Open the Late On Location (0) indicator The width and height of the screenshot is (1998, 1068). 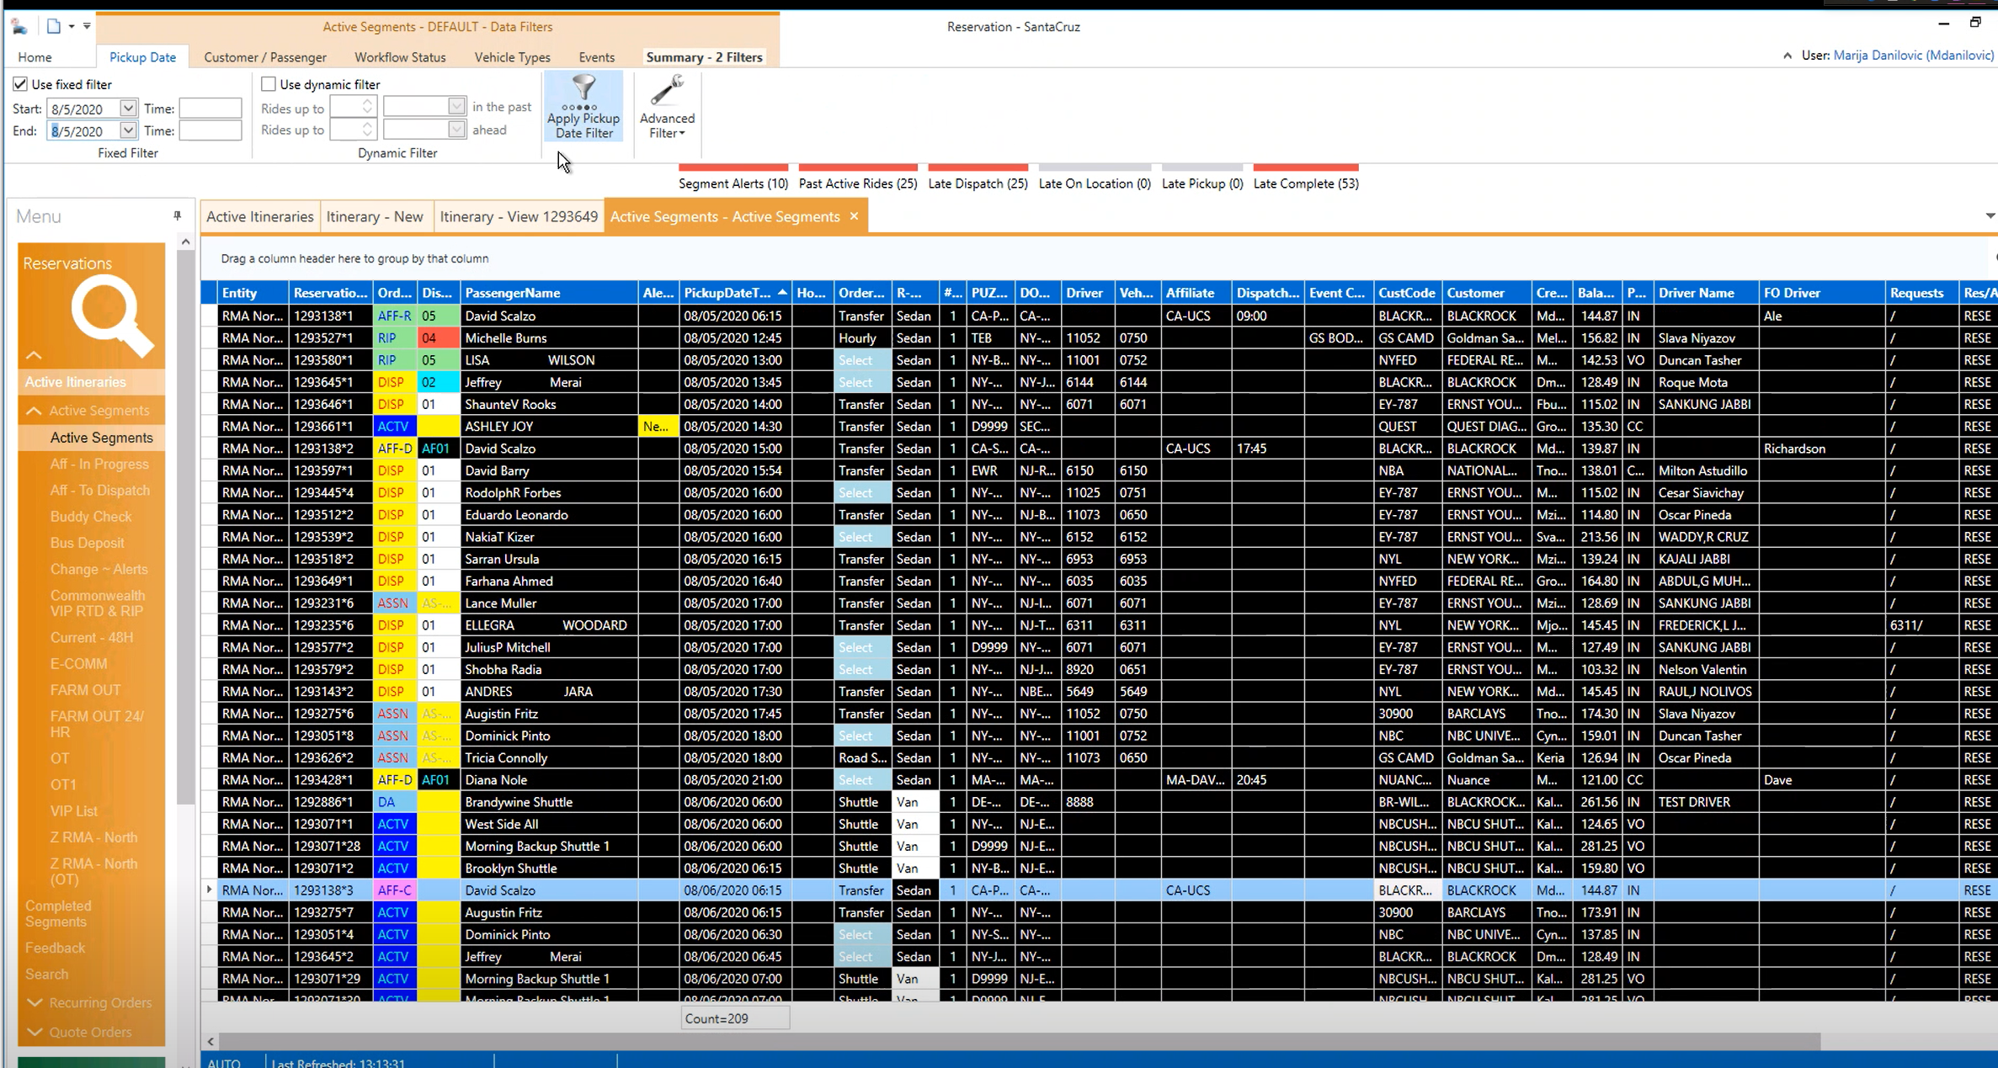(x=1095, y=183)
